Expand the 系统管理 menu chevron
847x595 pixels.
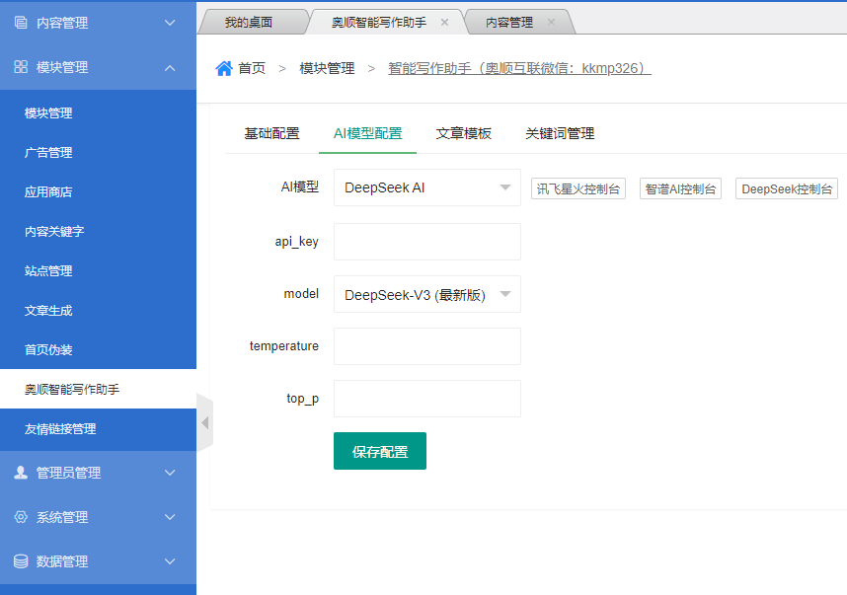(170, 517)
